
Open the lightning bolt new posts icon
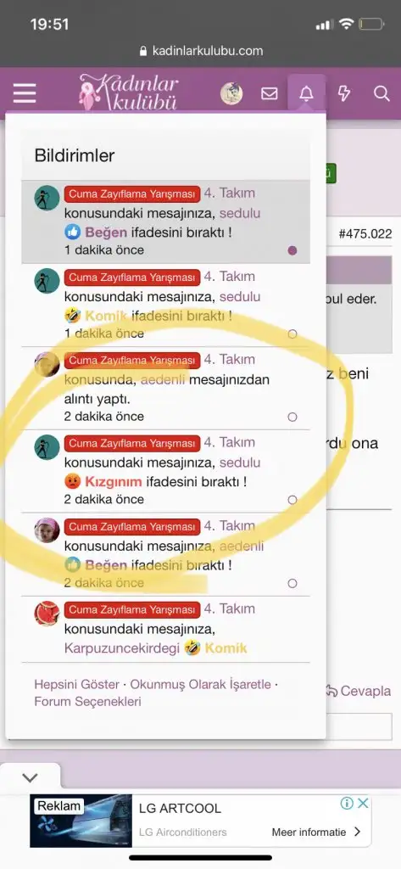click(344, 93)
